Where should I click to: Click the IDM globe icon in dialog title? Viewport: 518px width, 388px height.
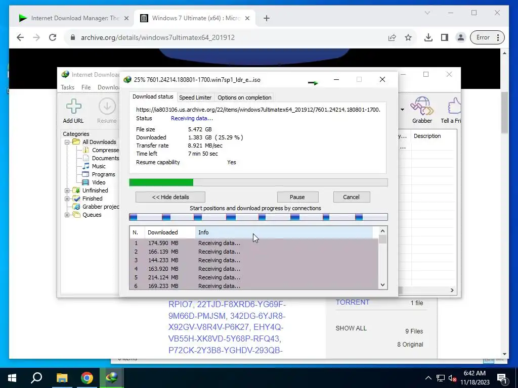coord(127,79)
